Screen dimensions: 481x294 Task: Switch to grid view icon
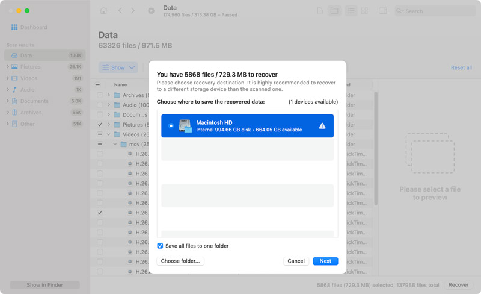[364, 11]
